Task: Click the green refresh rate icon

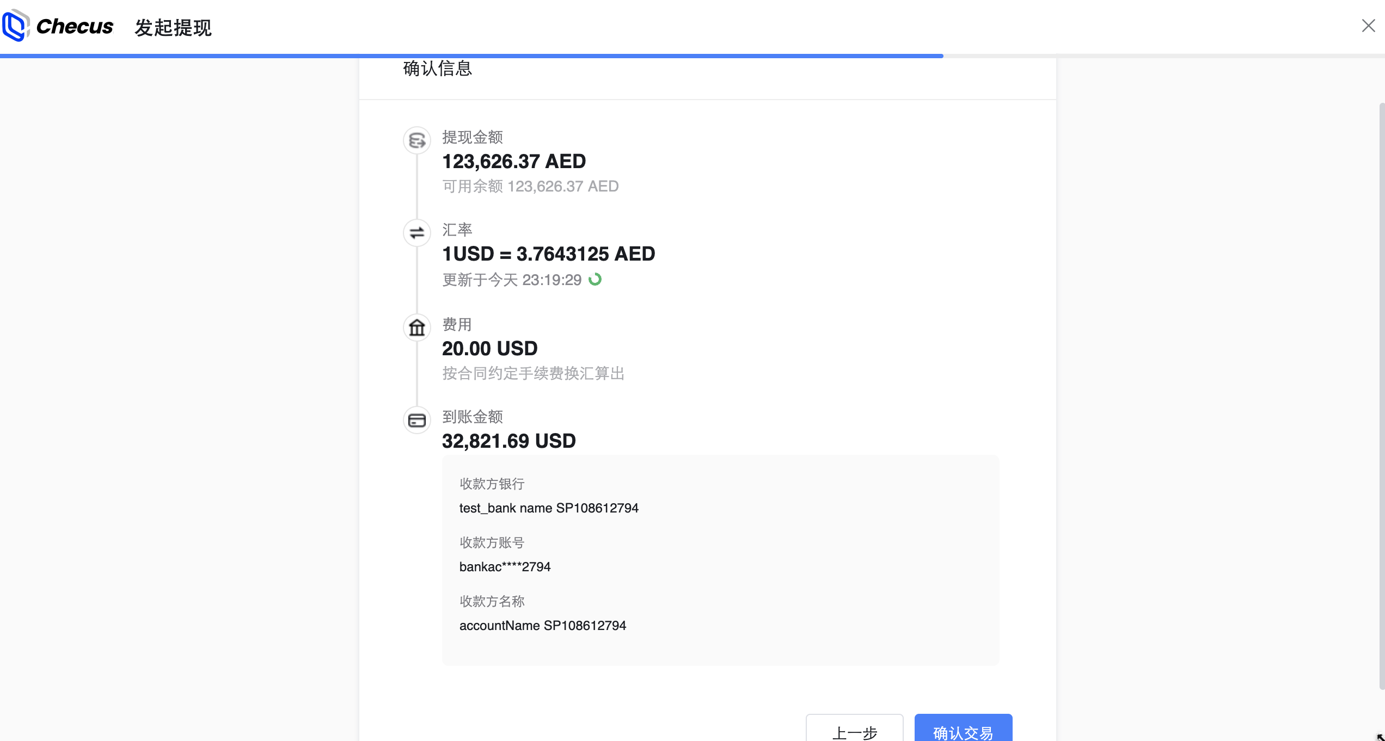Action: (x=595, y=280)
